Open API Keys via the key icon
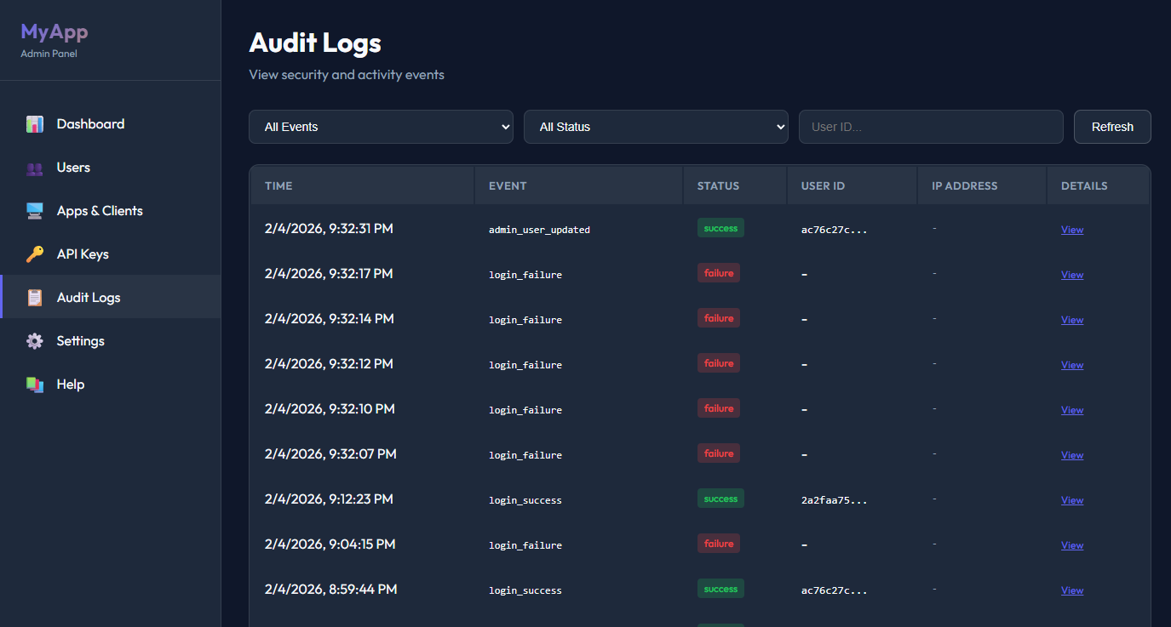1171x627 pixels. [34, 254]
